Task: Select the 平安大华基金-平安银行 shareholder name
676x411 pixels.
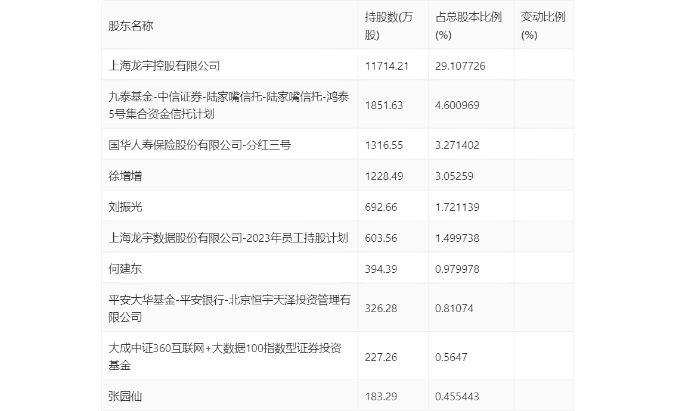Action: [230, 309]
